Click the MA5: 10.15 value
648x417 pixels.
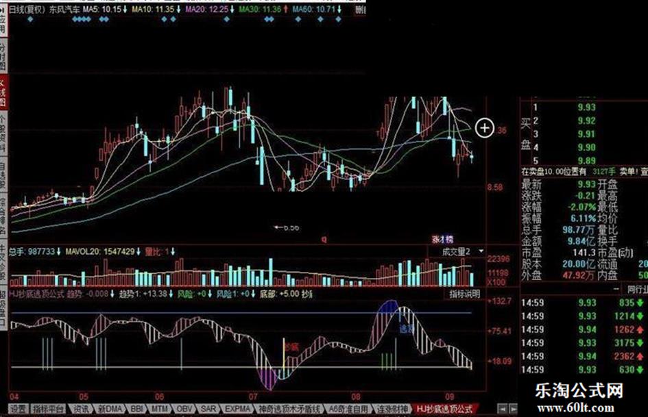(x=102, y=9)
